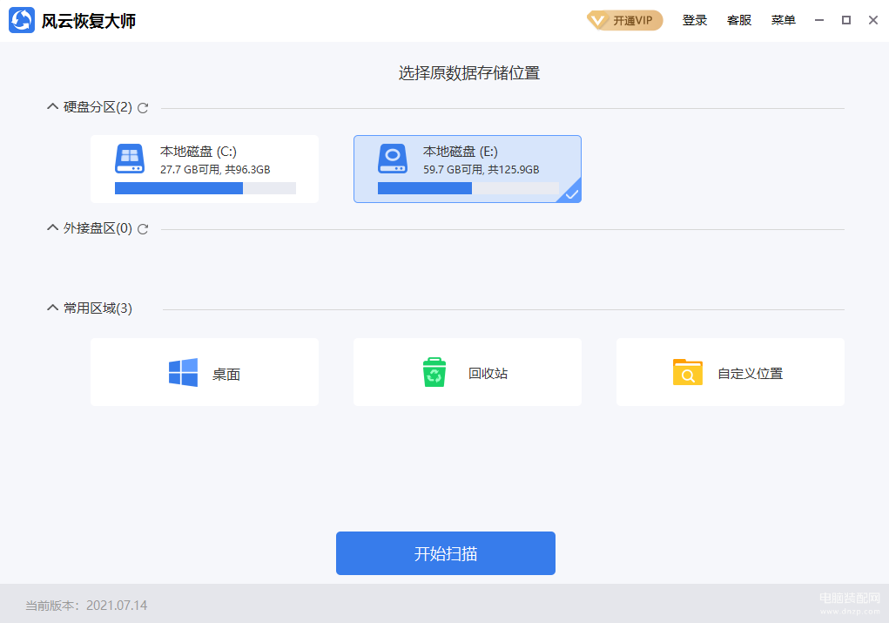Start scanning with 开始扫描 button

click(x=446, y=553)
